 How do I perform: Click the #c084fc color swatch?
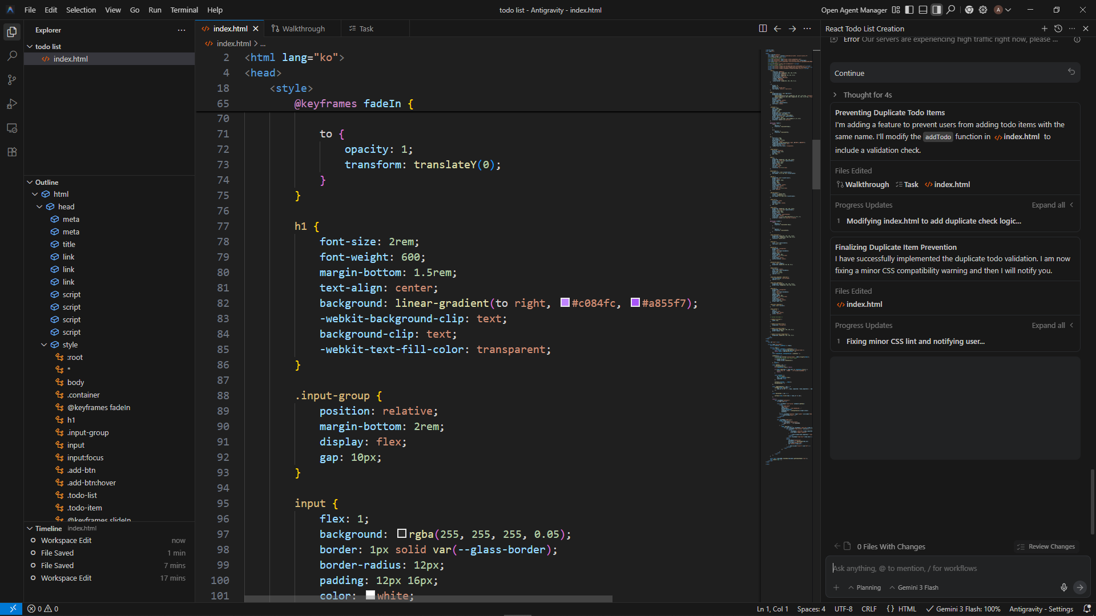(565, 303)
